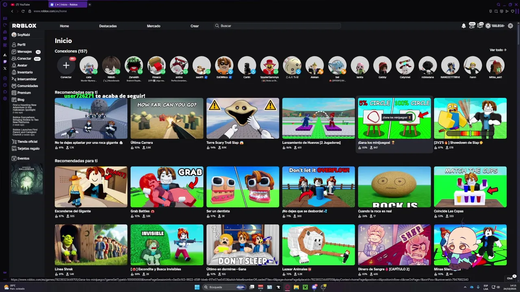The width and height of the screenshot is (520, 292).
Task: Open the Home menu item
Action: 64,26
